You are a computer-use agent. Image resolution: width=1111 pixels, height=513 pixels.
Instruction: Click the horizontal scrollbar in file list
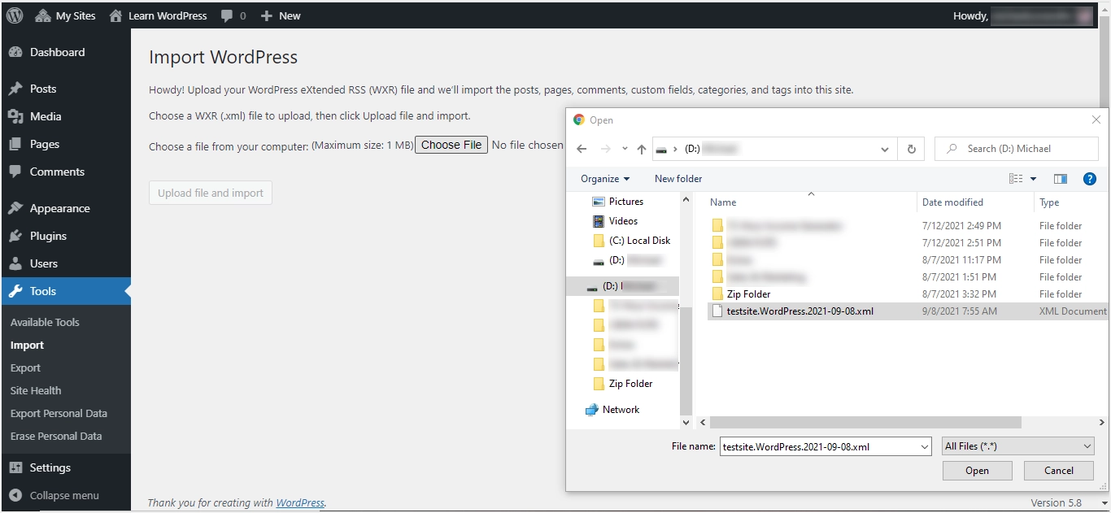tap(865, 423)
